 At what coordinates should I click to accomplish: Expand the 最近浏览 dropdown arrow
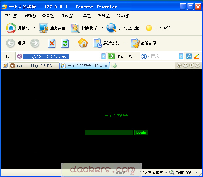(125, 43)
